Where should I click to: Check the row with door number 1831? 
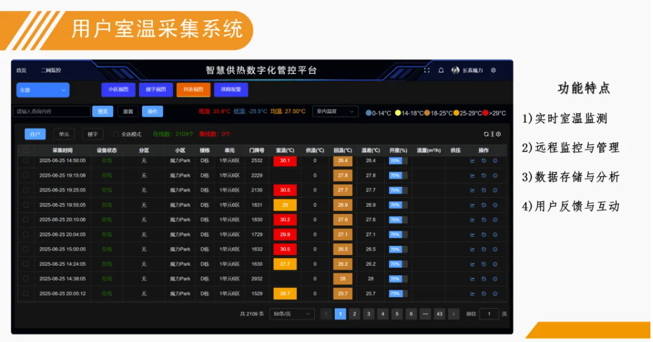(x=26, y=205)
